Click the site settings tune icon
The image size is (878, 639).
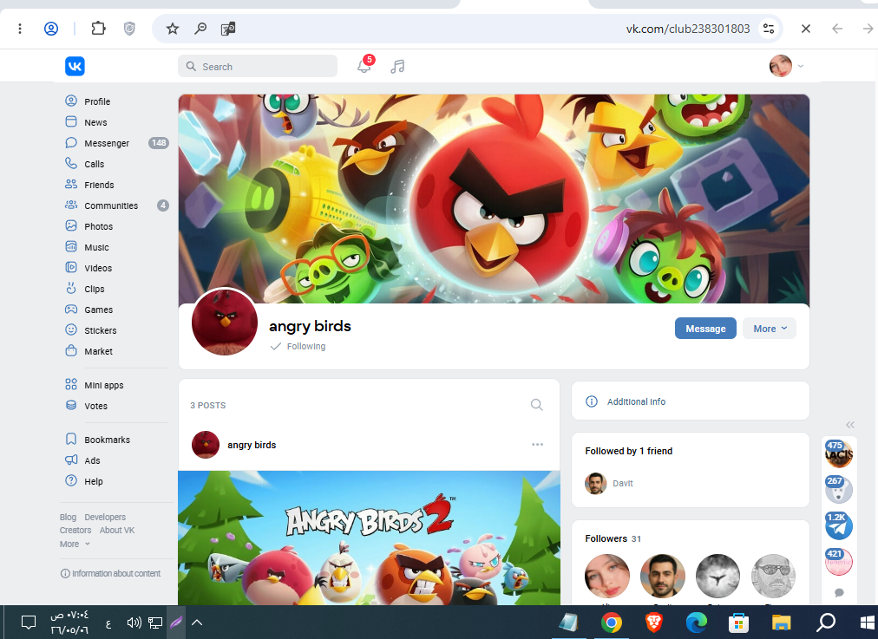point(769,29)
